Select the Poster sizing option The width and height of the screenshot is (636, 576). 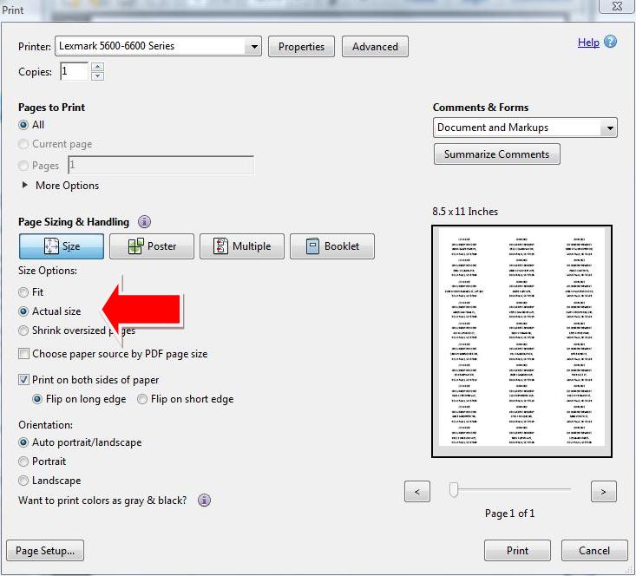tap(151, 246)
